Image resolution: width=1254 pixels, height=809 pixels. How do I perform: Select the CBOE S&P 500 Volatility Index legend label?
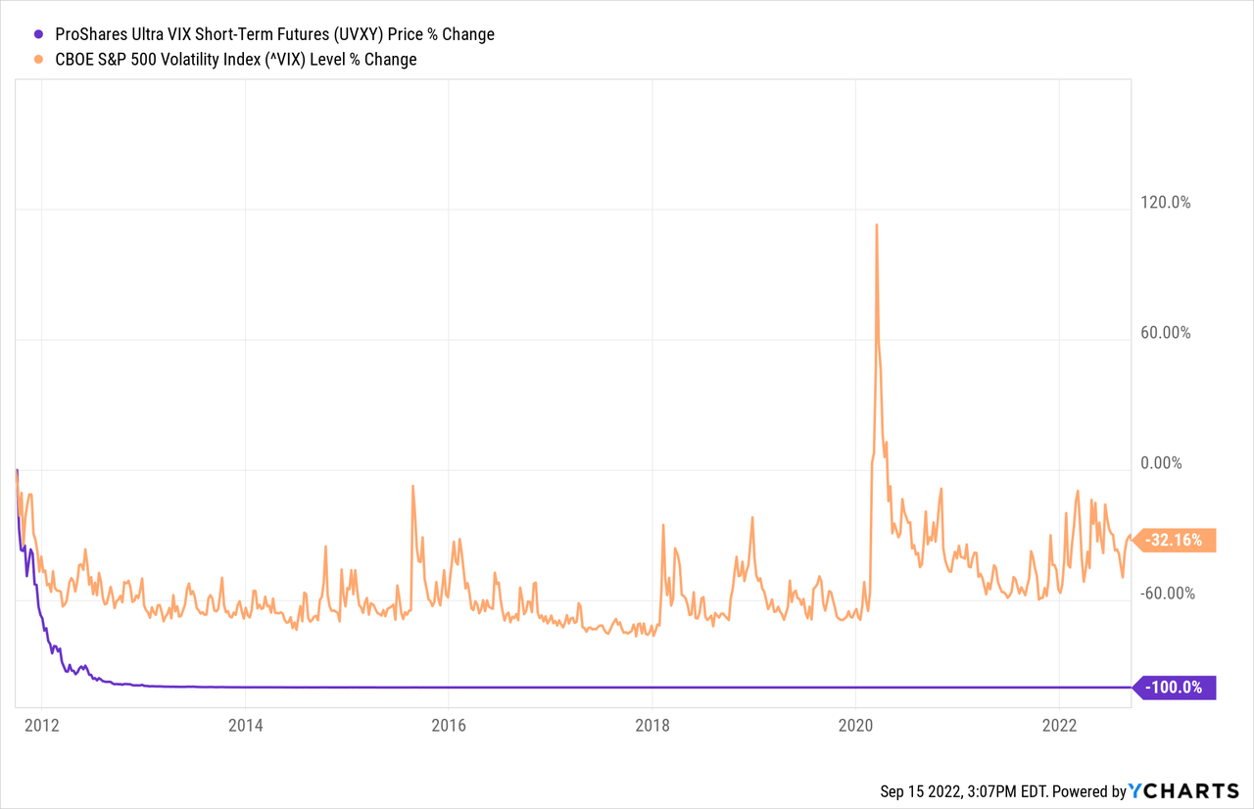click(x=236, y=60)
